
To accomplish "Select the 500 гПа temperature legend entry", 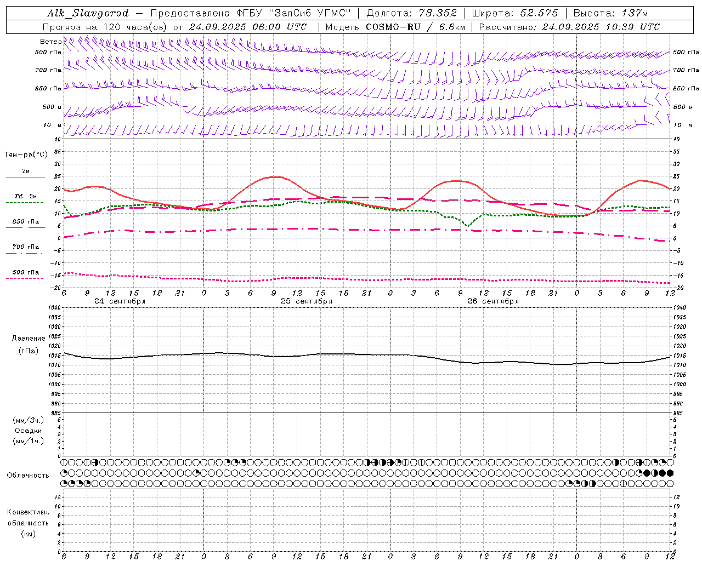I will (26, 272).
